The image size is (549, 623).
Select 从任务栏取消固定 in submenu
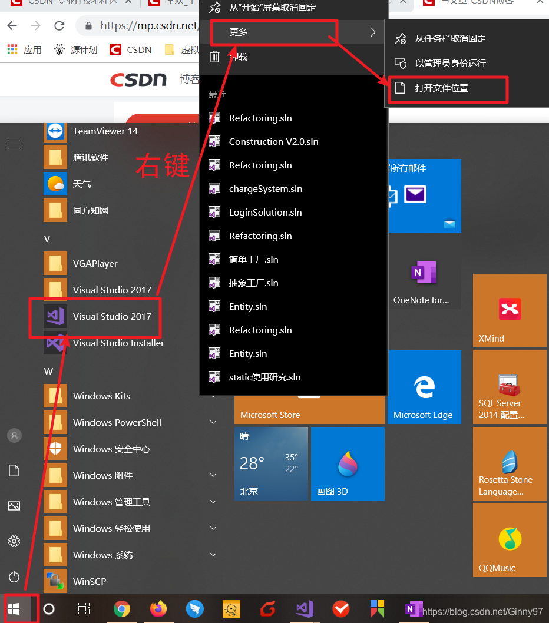[x=467, y=38]
